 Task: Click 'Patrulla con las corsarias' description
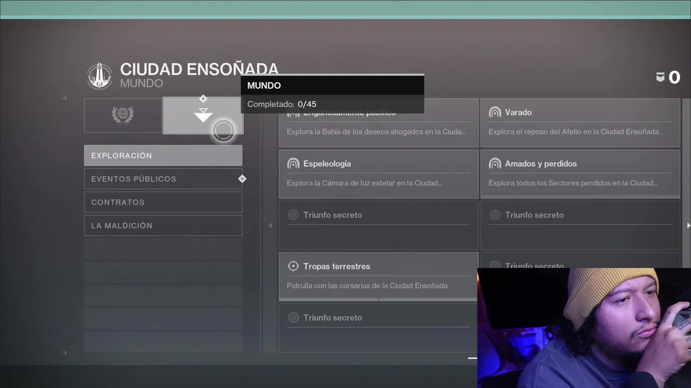368,286
